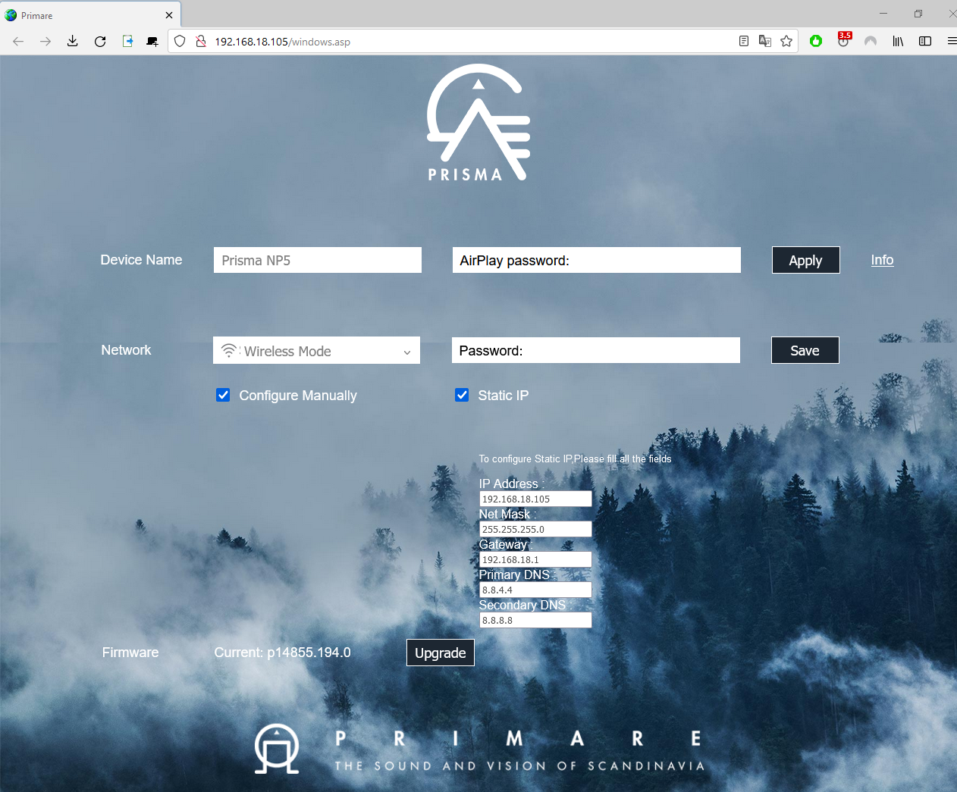Click the Primary DNS field
This screenshot has height=792, width=957.
point(535,590)
